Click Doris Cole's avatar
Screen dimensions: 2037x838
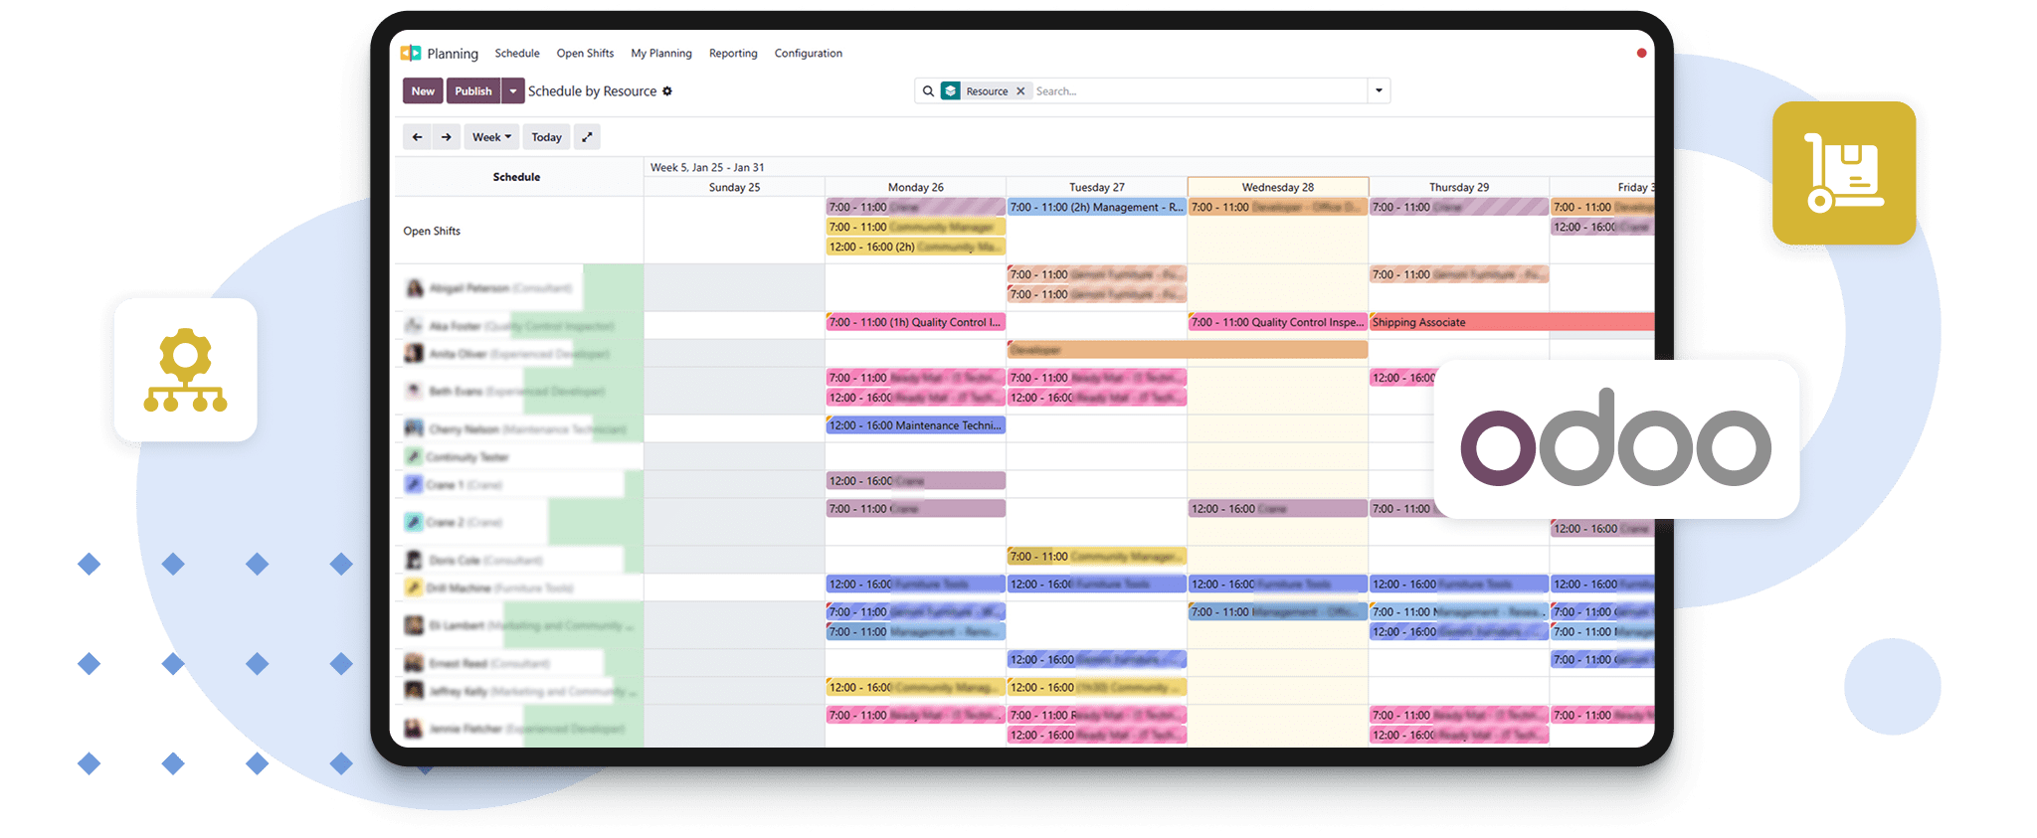(414, 560)
